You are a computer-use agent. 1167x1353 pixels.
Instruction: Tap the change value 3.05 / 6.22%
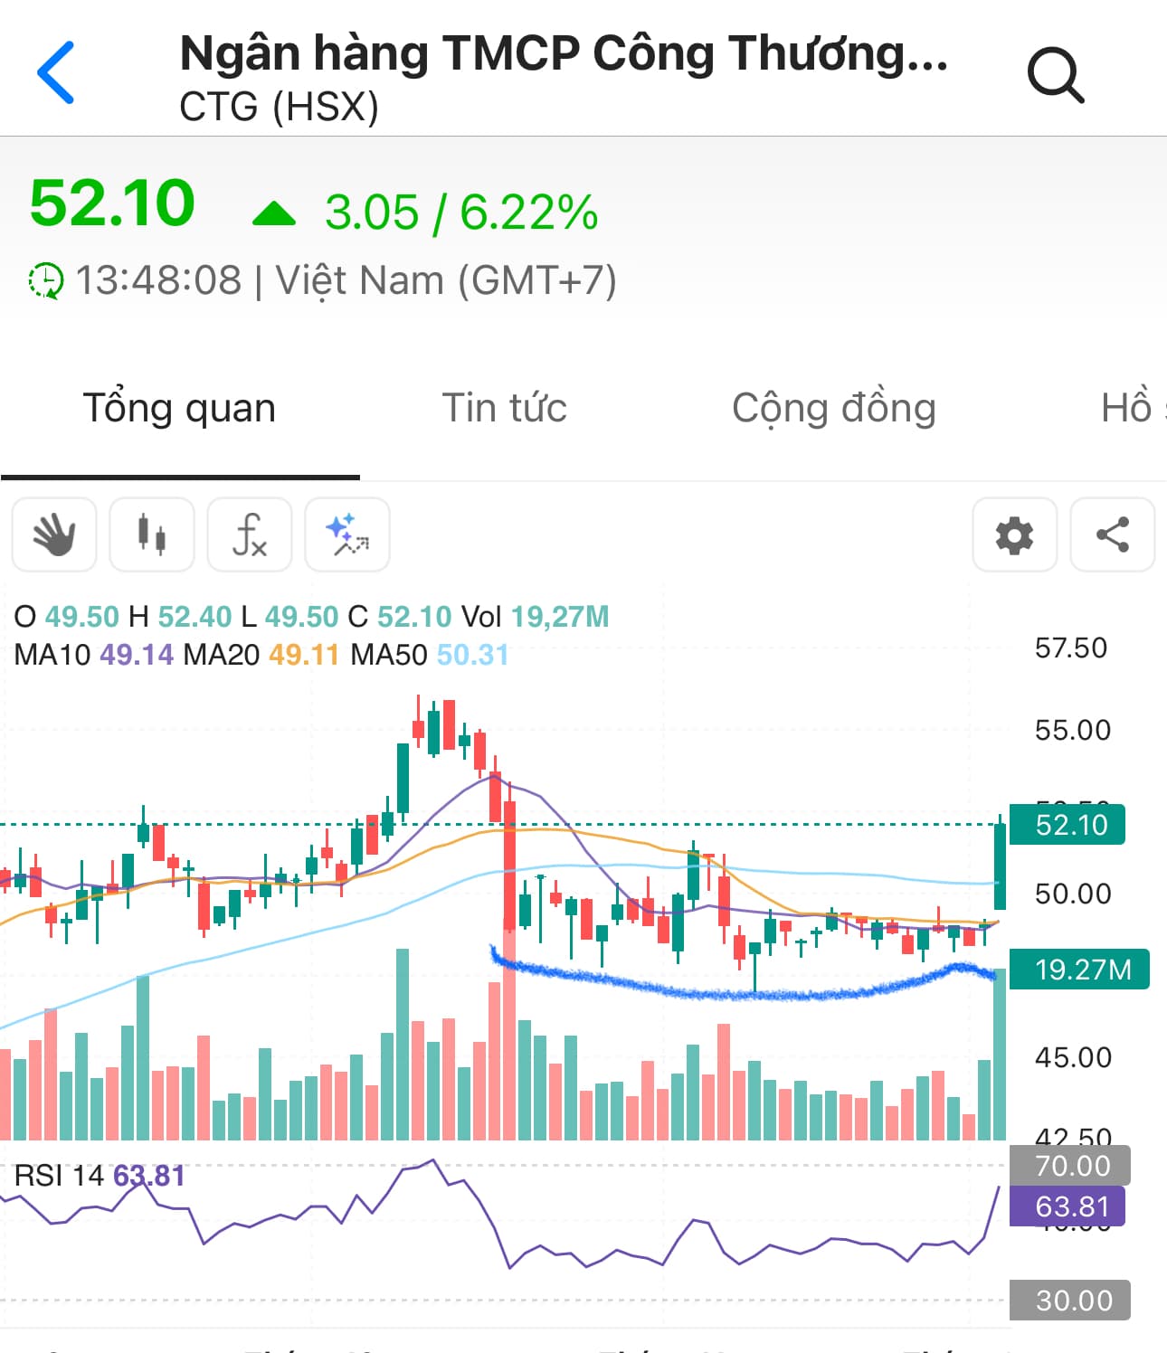click(461, 213)
